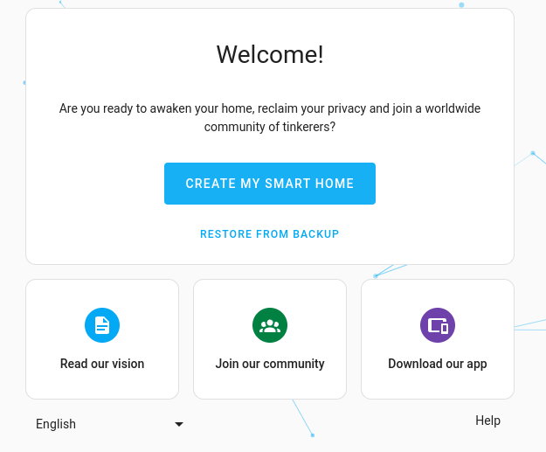Click the document icon above Read our vision
This screenshot has width=546, height=452.
pyautogui.click(x=102, y=326)
